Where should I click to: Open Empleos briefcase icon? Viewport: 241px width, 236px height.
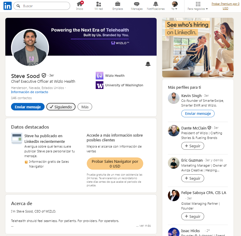click(118, 6)
